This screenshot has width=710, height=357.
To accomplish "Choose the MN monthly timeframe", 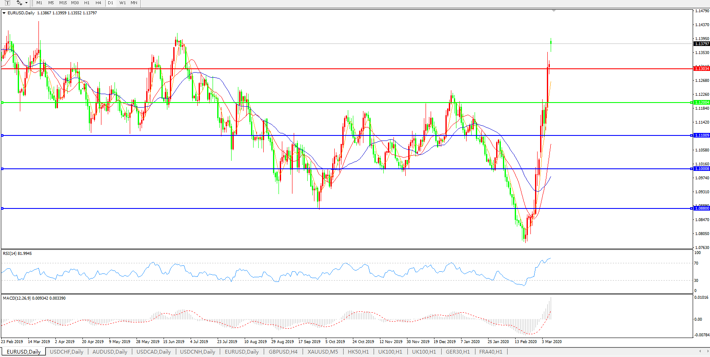I will (134, 3).
